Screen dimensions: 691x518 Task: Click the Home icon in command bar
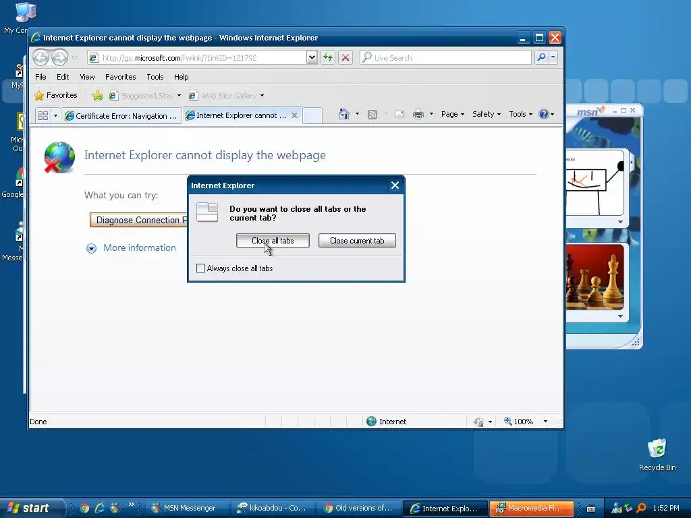coord(343,114)
